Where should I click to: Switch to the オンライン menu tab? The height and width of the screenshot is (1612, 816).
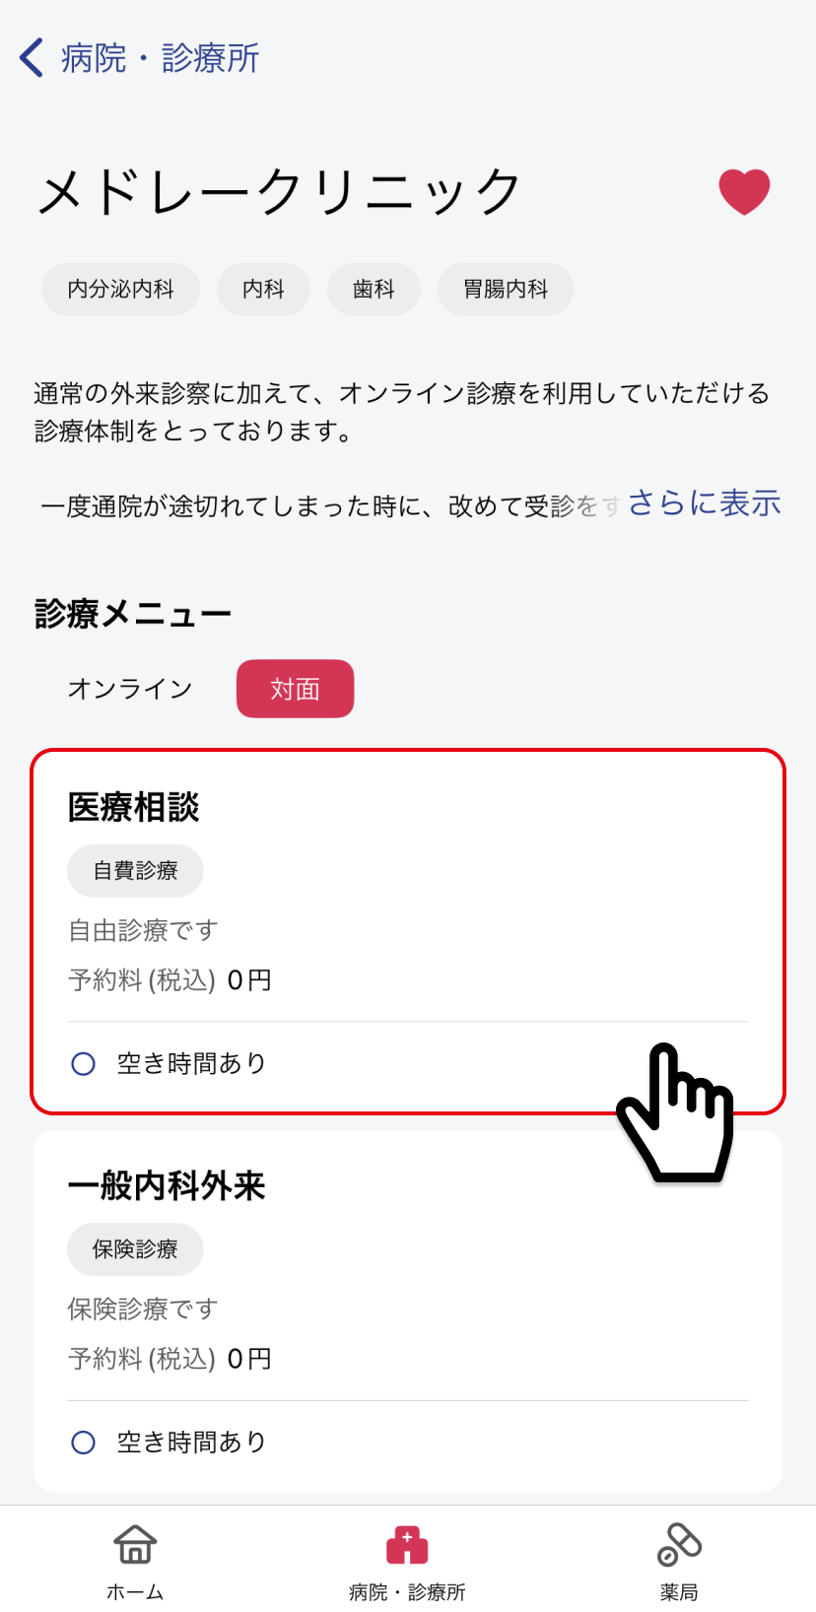point(130,689)
